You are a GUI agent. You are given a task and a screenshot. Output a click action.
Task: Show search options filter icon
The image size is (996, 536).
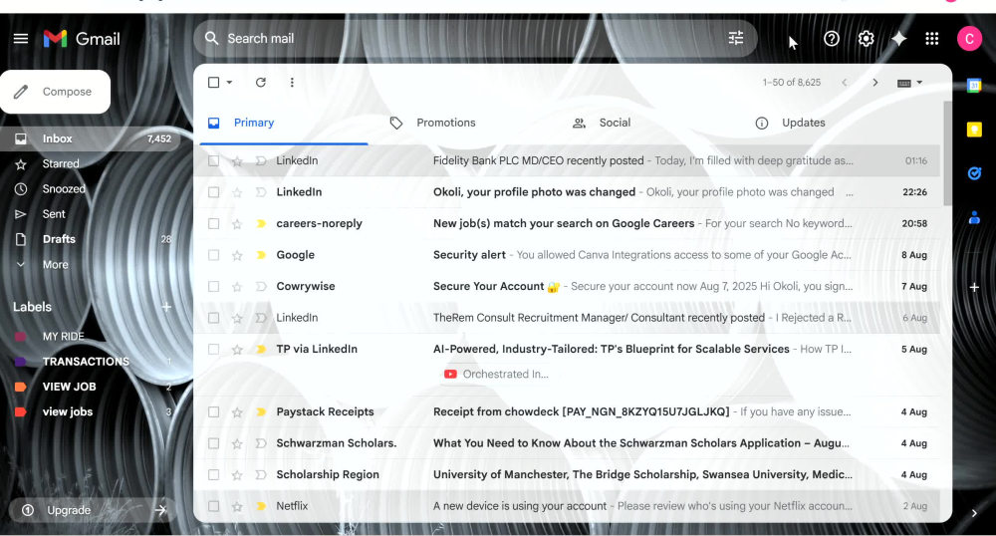pos(736,38)
